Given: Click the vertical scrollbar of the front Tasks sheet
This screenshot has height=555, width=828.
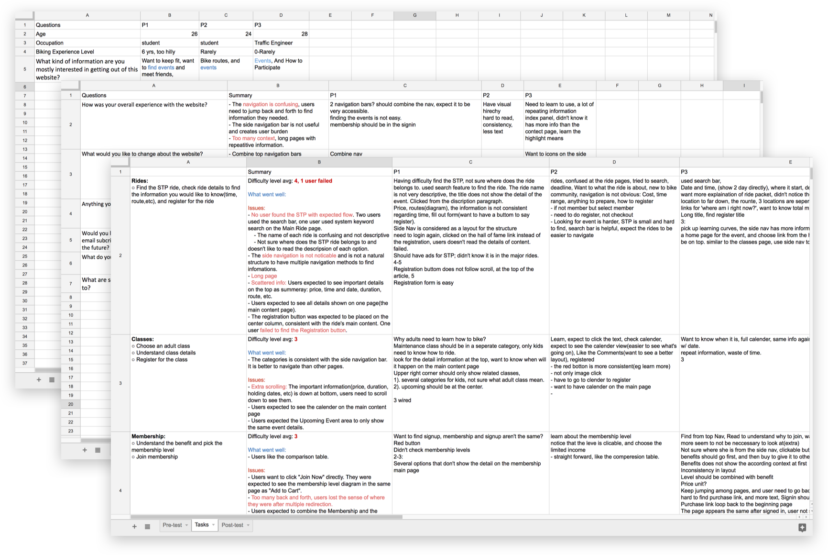Looking at the screenshot, I should (810, 173).
